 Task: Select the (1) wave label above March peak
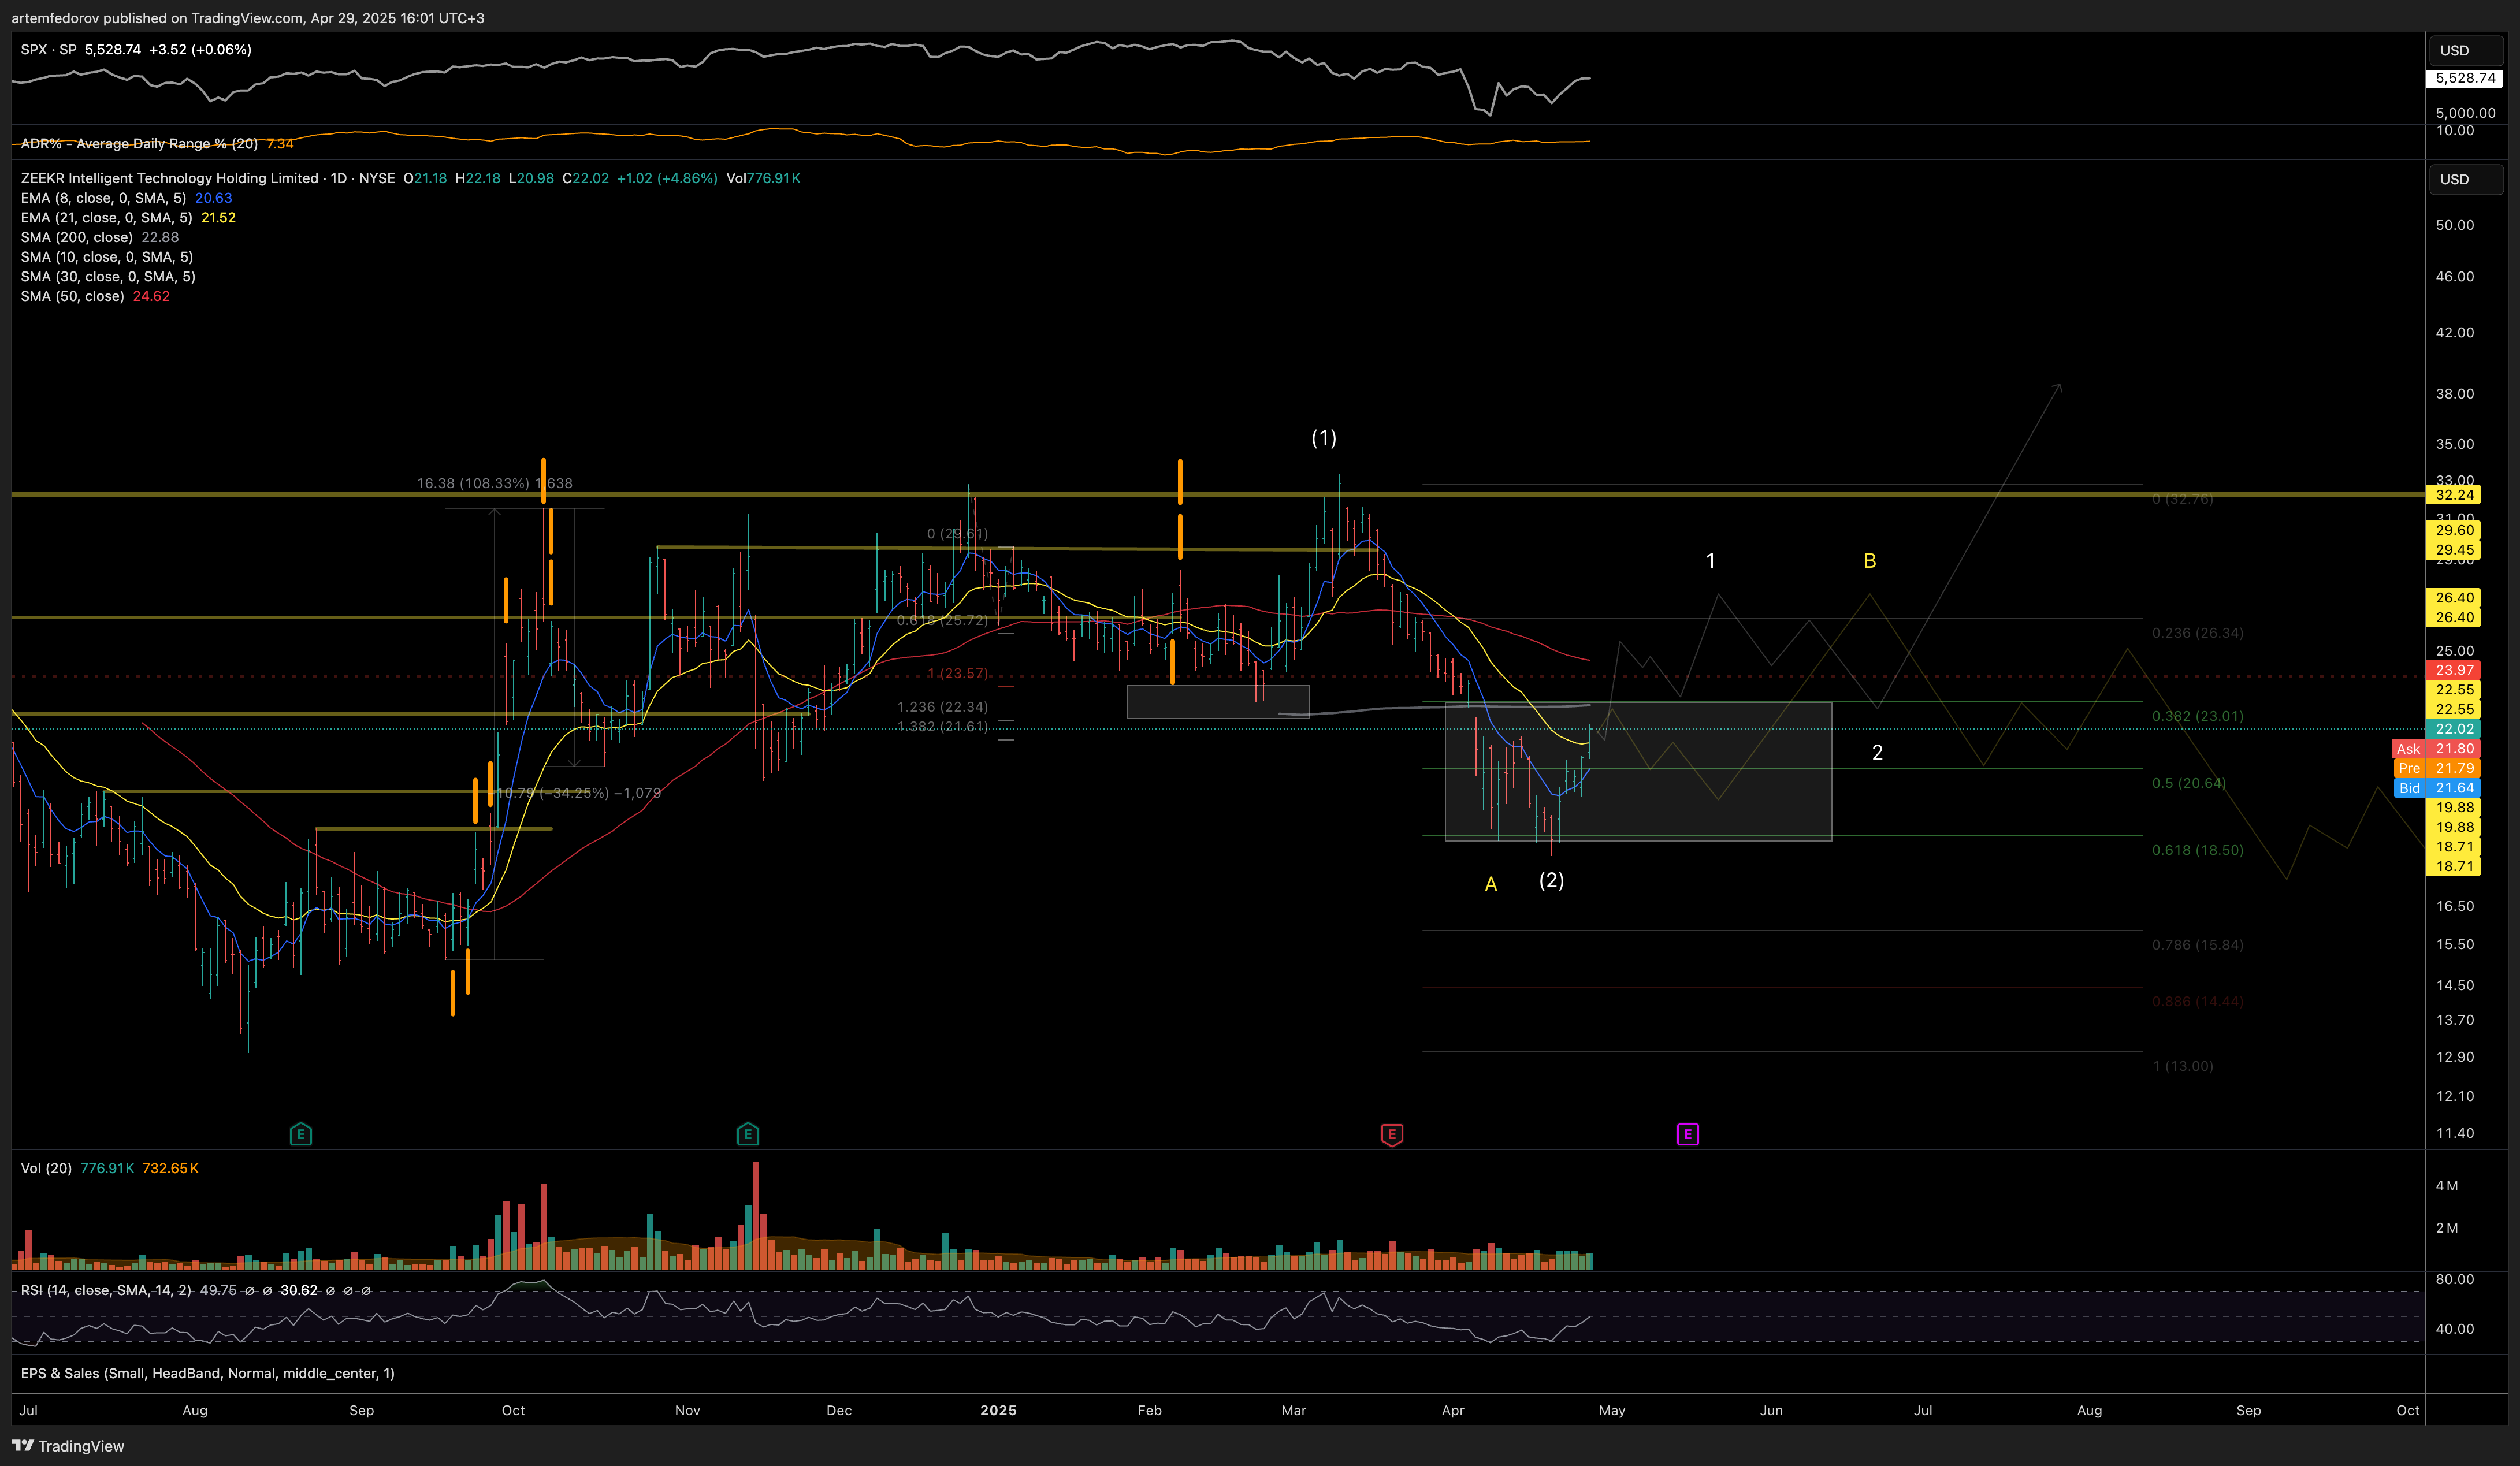point(1323,438)
